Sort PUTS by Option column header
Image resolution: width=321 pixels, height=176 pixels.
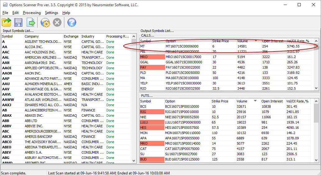pyautogui.click(x=188, y=101)
